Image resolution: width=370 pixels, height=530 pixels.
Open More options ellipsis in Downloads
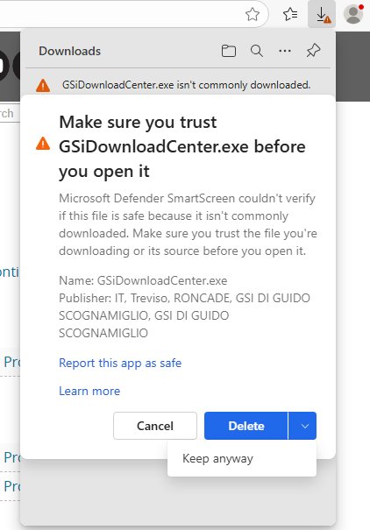285,51
